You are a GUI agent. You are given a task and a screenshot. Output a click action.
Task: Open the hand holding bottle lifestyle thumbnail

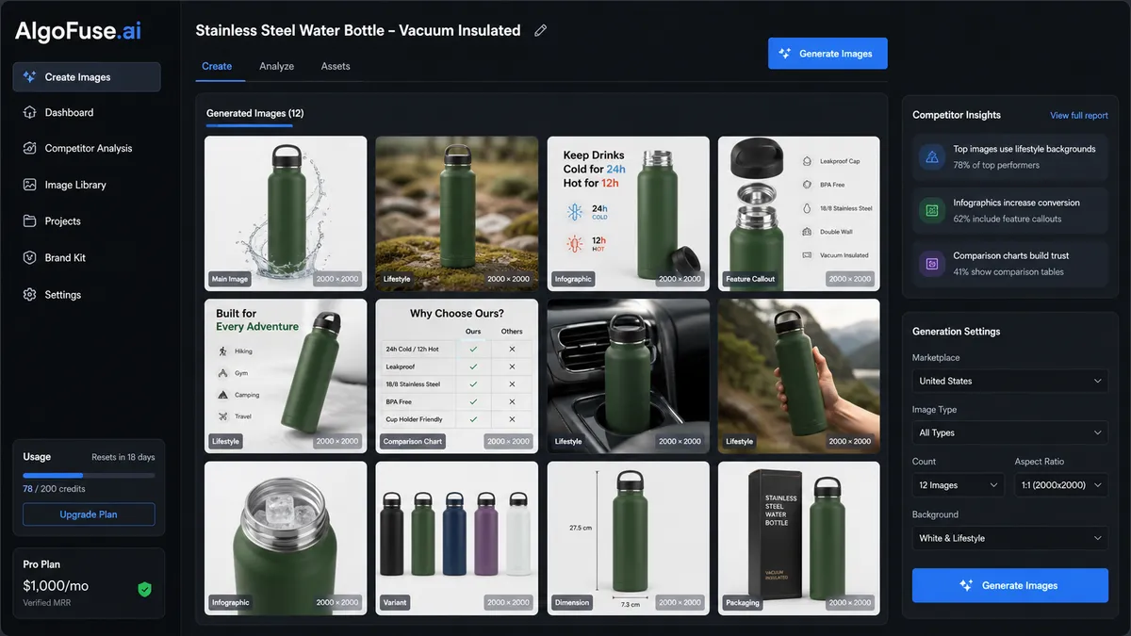click(x=799, y=376)
